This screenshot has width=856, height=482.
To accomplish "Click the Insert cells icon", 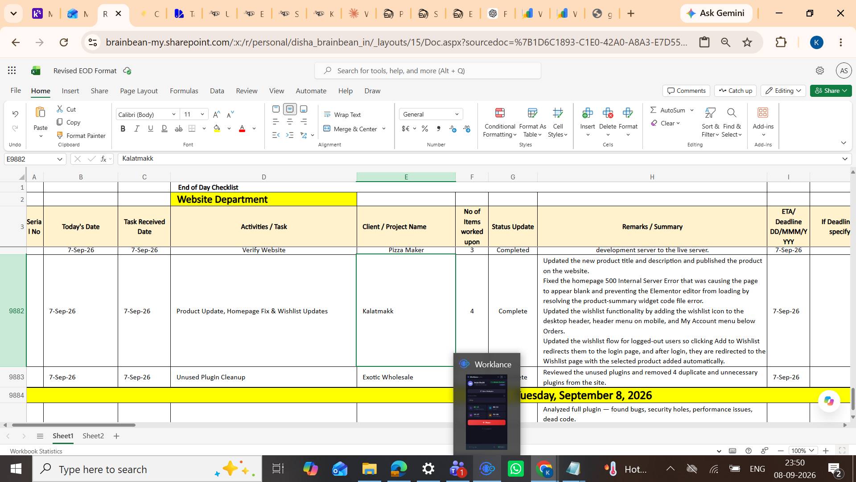I will pos(587,113).
